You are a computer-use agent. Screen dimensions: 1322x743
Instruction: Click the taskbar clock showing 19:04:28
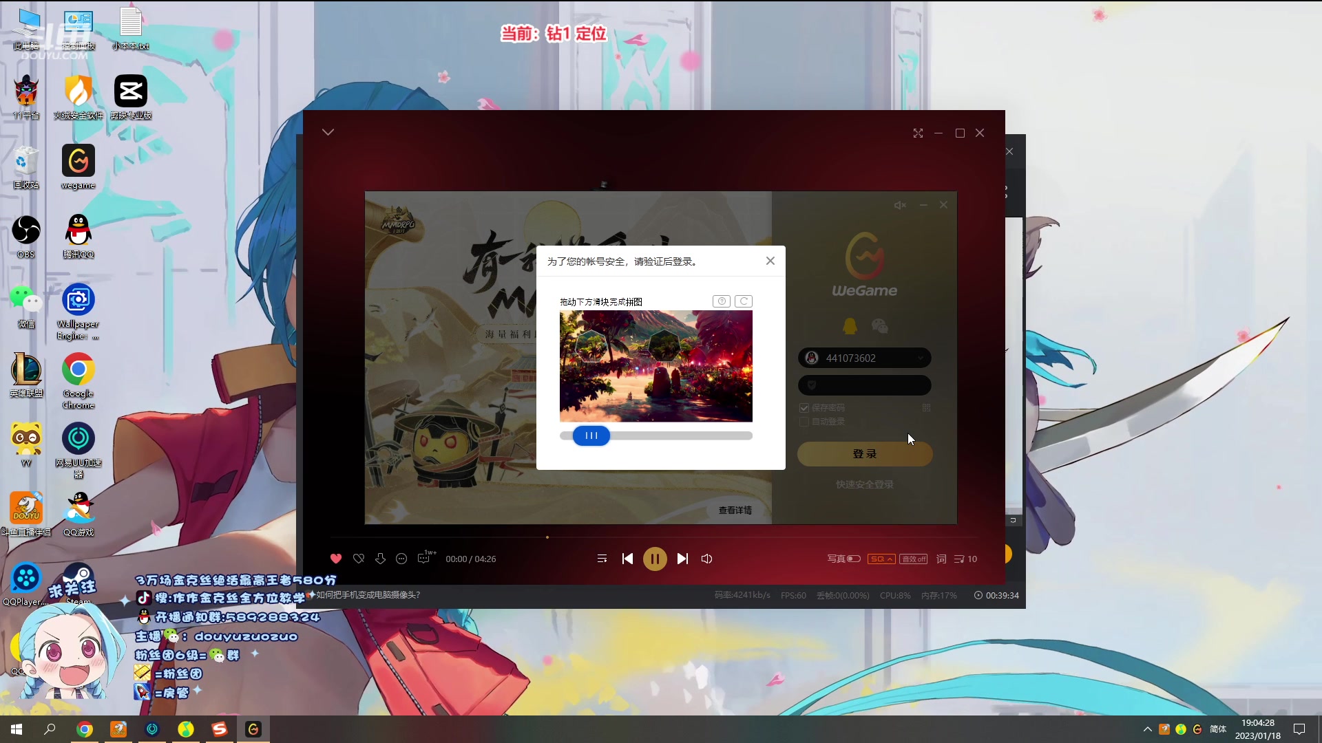click(1258, 729)
